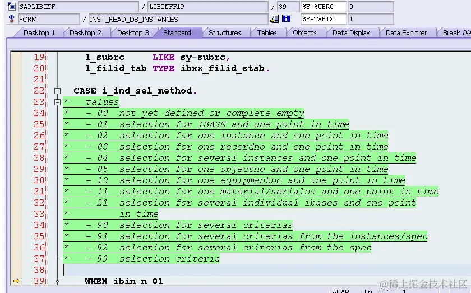Viewport: 471px width, 293px height.
Task: Click line number 19 in the gutter
Action: [39, 57]
